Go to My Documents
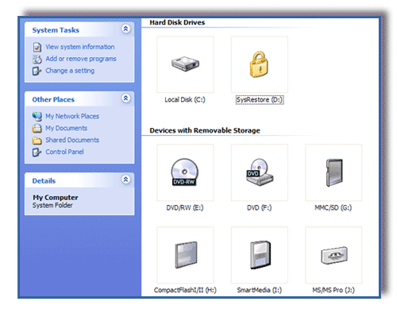 66,128
